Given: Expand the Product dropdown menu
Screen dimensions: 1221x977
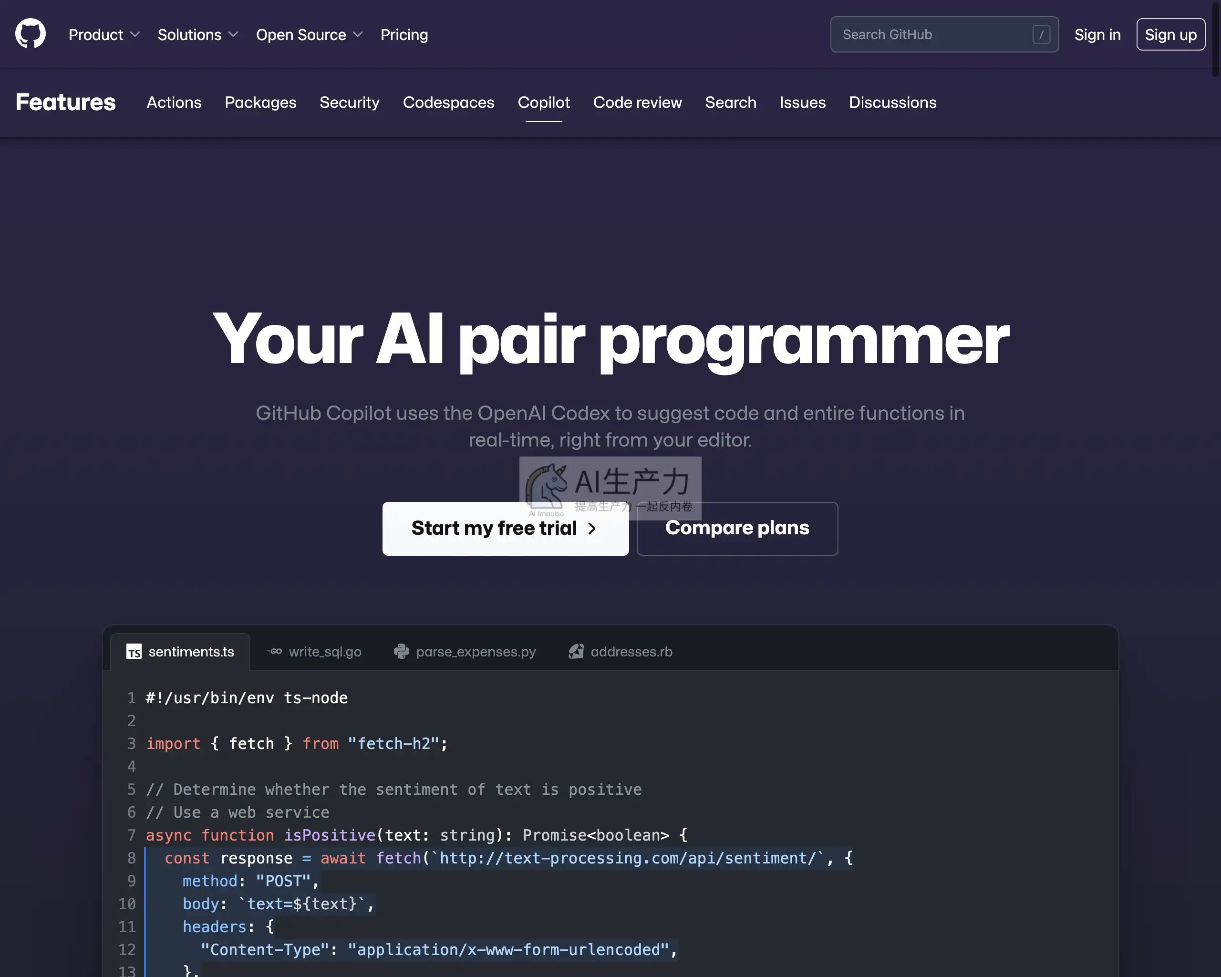Looking at the screenshot, I should point(104,34).
